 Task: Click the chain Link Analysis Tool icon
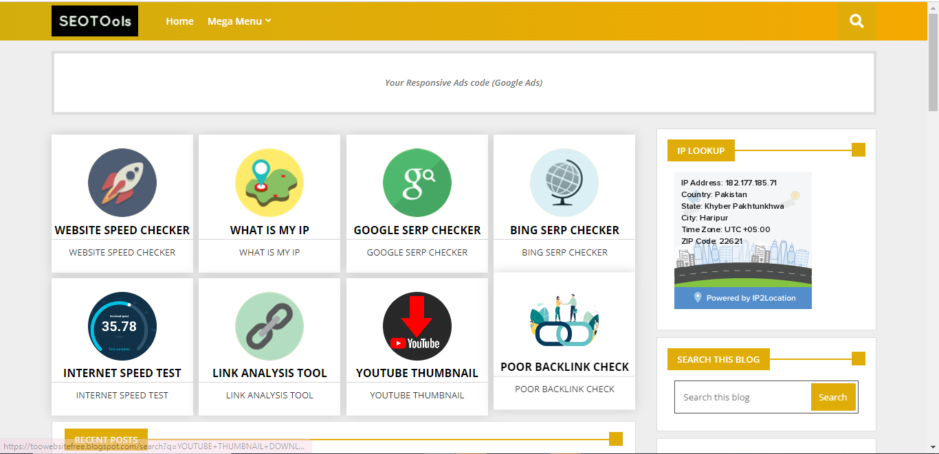pyautogui.click(x=269, y=326)
